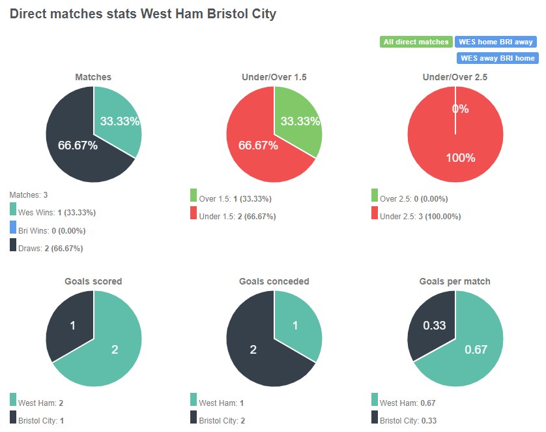The image size is (546, 432).
Task: Click the 33.33% slice in Matches chart
Action: 119,121
